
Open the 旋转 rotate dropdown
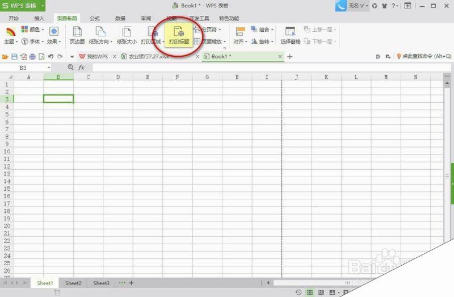tap(262, 41)
